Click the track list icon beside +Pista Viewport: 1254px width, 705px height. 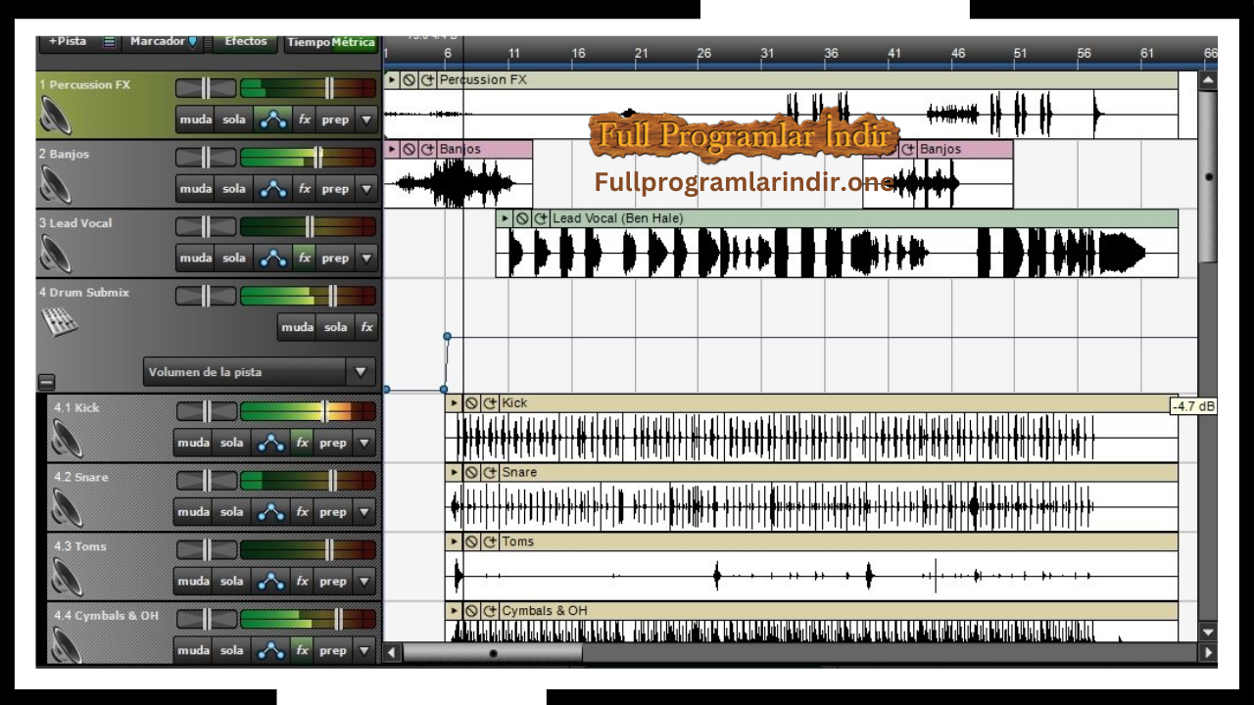coord(109,42)
